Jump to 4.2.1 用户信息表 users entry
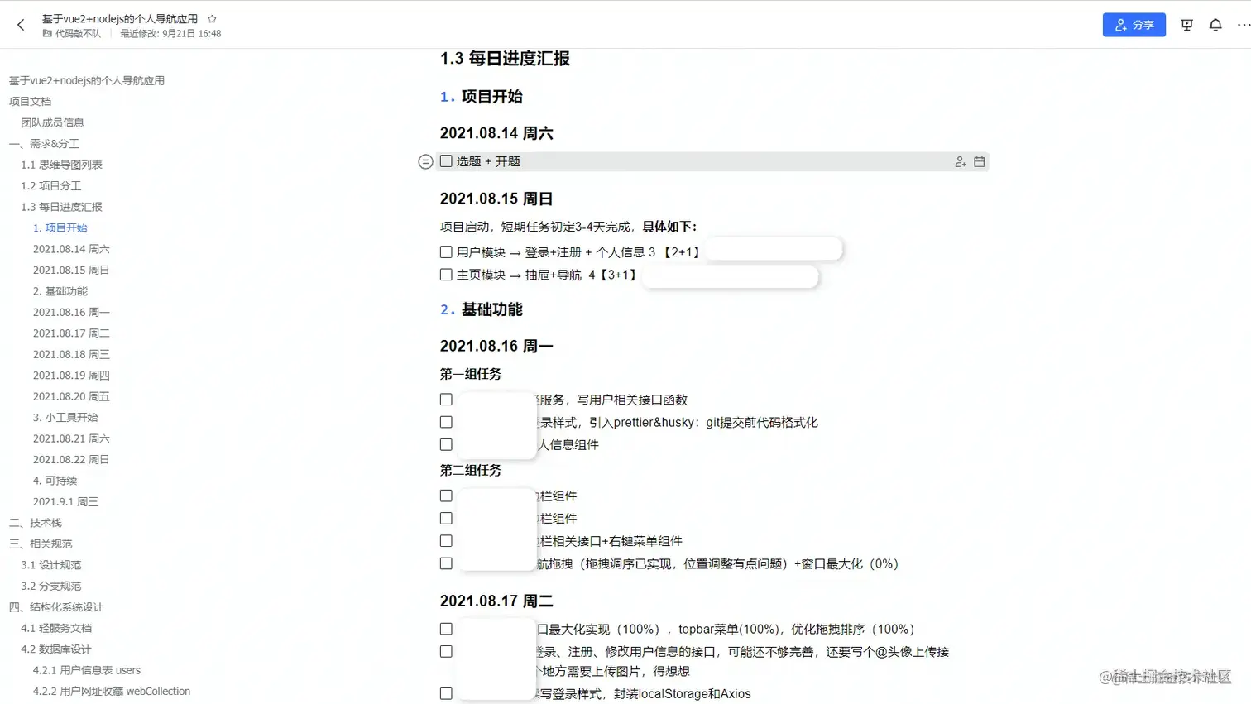 87,670
